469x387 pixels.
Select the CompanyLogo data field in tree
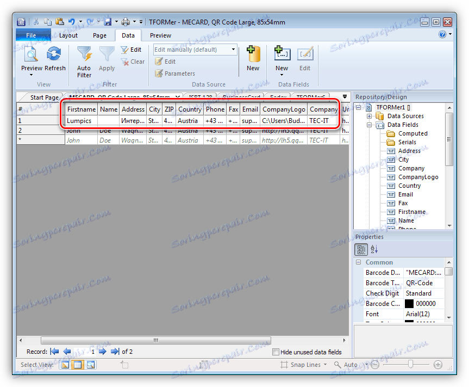[x=412, y=177]
